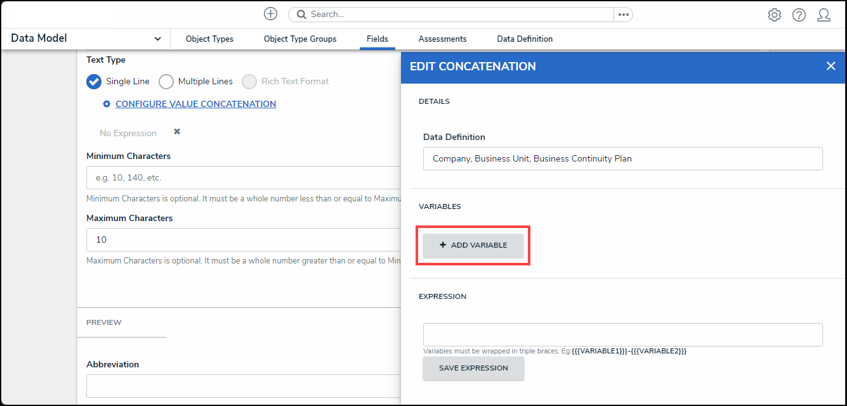Click into the Expression input field
The width and height of the screenshot is (847, 406).
pyautogui.click(x=622, y=334)
